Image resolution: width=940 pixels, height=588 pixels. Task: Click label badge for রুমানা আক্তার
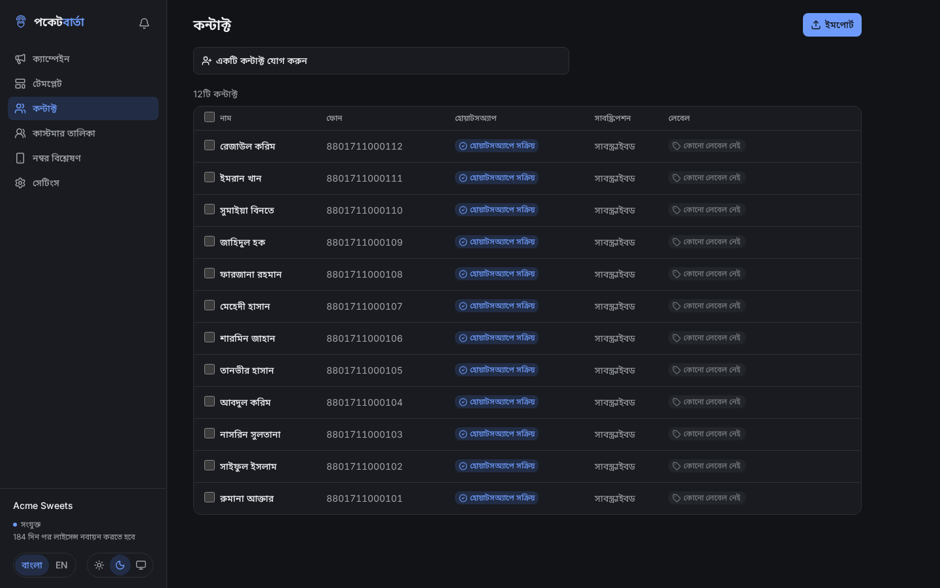706,498
